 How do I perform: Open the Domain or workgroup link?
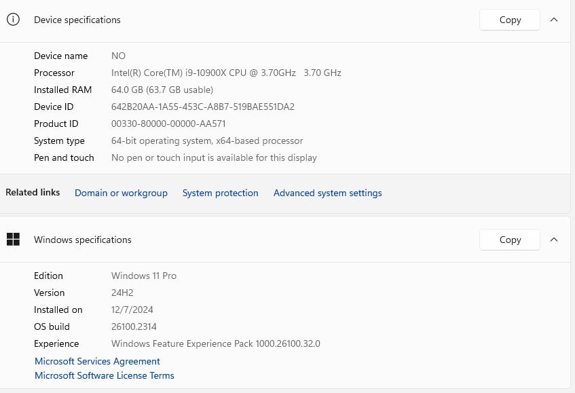click(121, 193)
